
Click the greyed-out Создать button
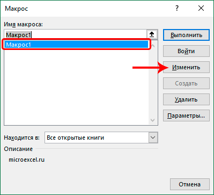[186, 83]
